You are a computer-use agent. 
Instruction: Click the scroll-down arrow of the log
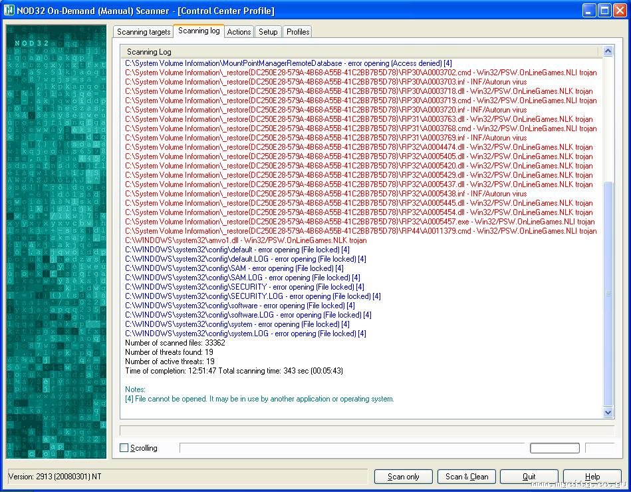coord(608,412)
